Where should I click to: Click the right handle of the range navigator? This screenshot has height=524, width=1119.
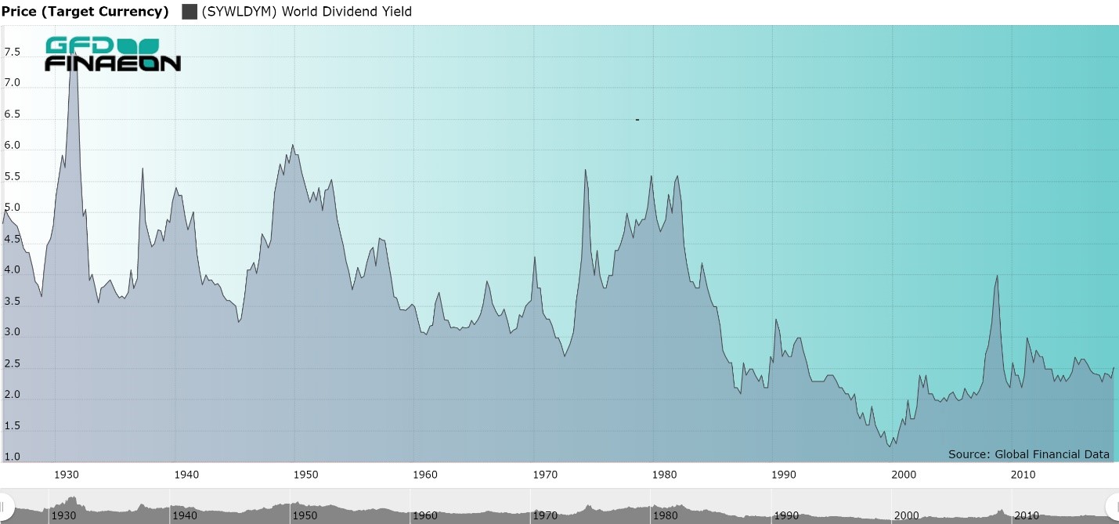pos(1112,505)
